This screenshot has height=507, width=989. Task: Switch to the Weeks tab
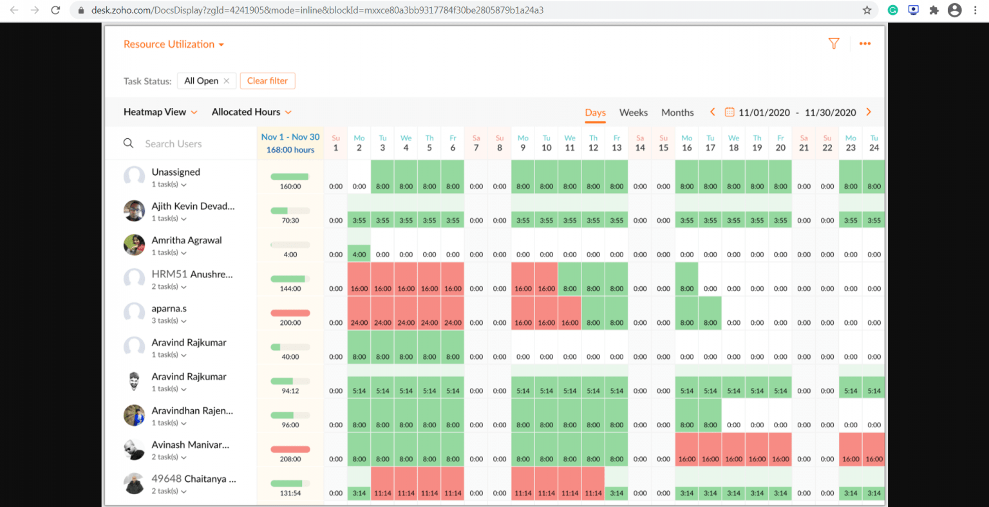pyautogui.click(x=634, y=112)
